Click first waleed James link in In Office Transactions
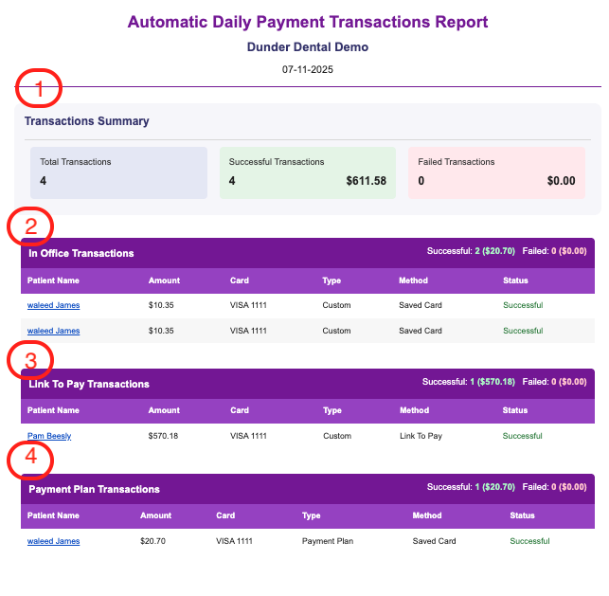 [x=53, y=305]
